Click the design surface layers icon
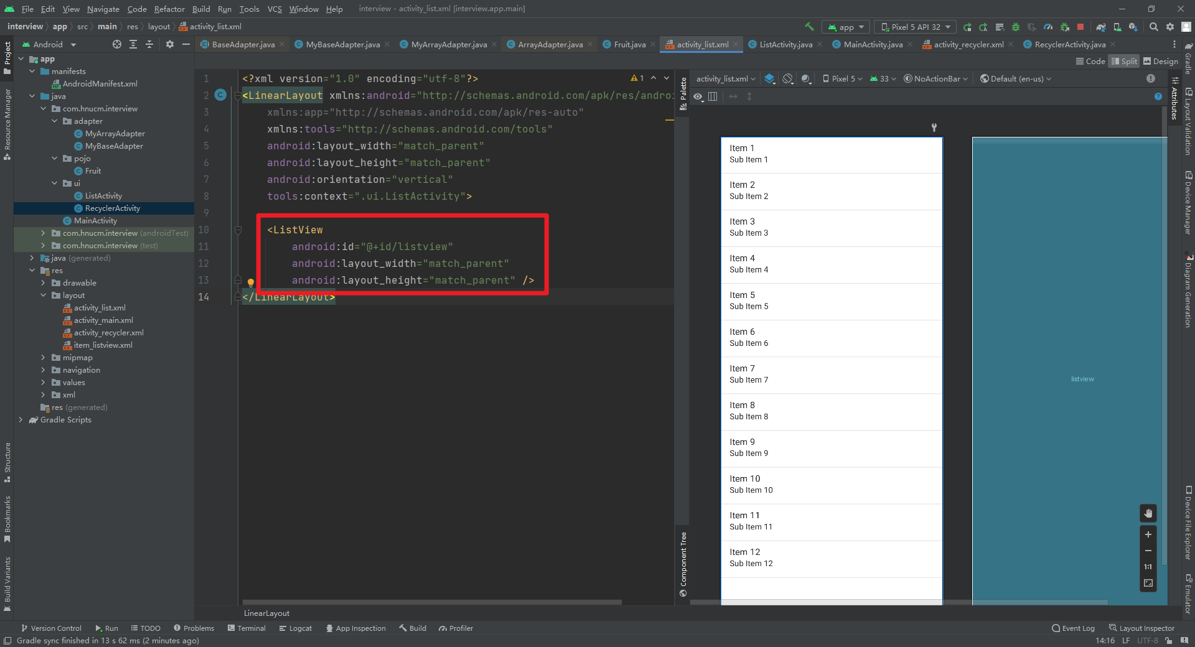The width and height of the screenshot is (1195, 647). 770,78
